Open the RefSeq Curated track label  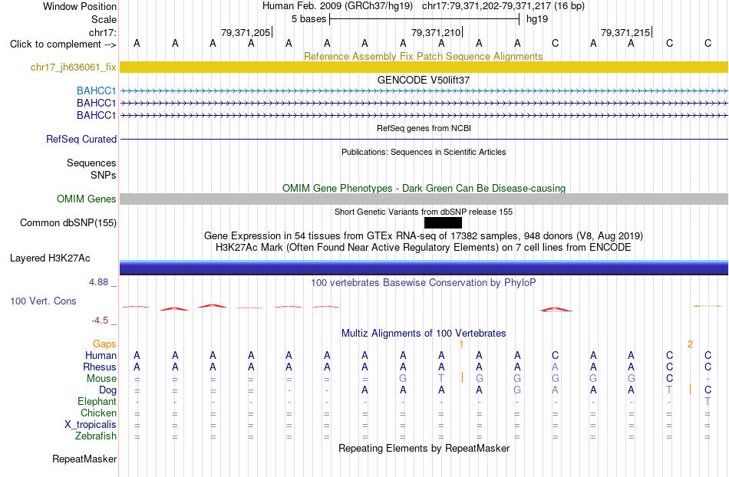(81, 139)
